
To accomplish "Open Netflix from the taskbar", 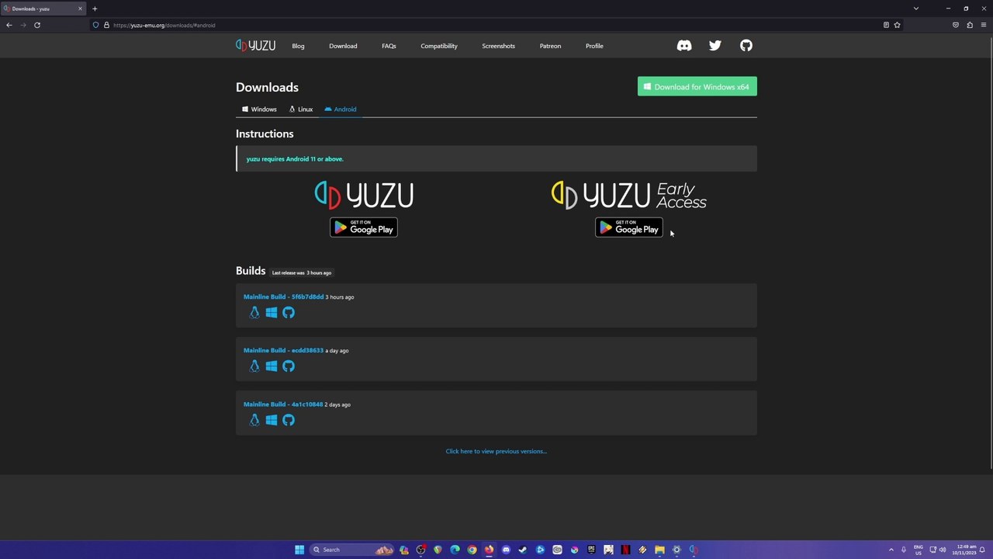I will pos(625,550).
